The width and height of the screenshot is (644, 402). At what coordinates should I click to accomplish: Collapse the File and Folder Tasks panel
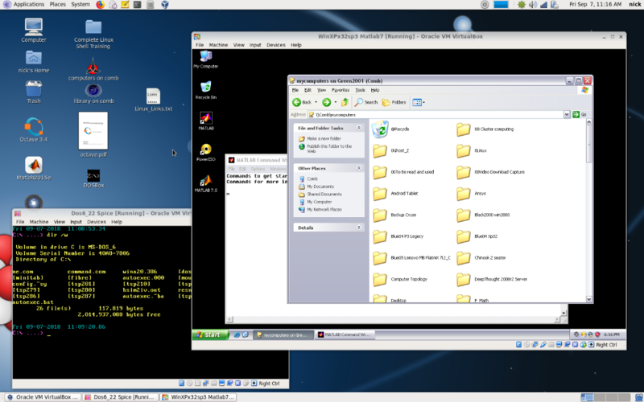361,128
